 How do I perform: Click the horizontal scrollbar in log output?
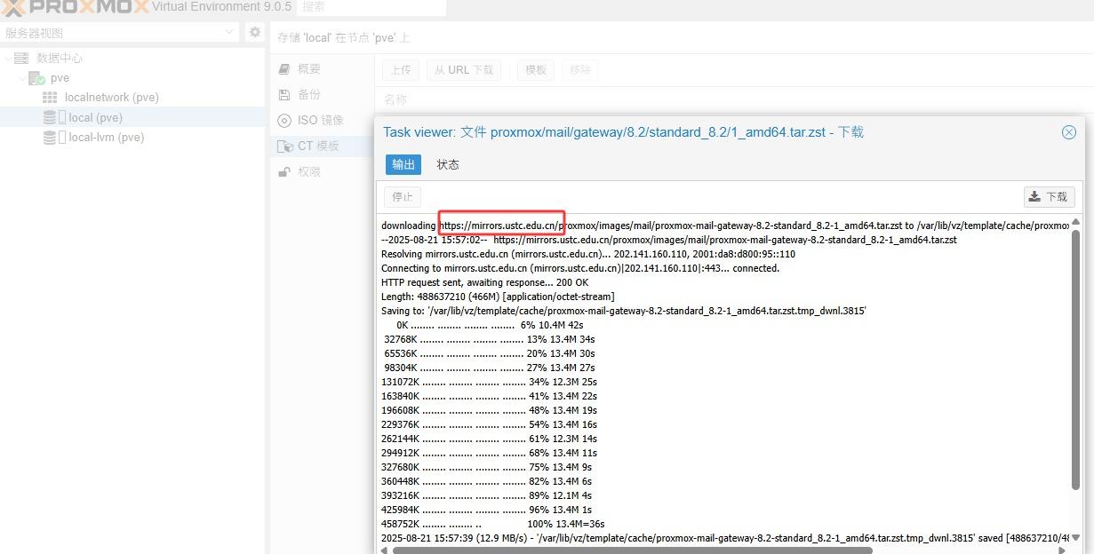tap(631, 550)
